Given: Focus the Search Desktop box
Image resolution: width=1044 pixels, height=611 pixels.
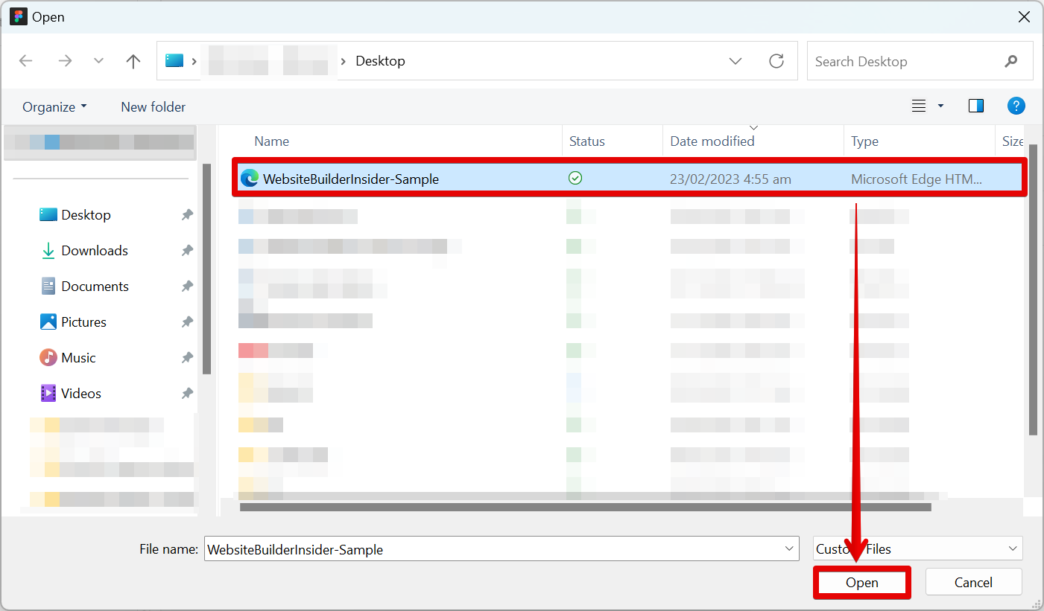Looking at the screenshot, I should click(x=920, y=61).
